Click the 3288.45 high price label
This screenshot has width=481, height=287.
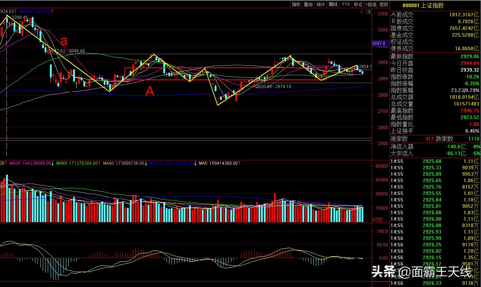point(20,17)
